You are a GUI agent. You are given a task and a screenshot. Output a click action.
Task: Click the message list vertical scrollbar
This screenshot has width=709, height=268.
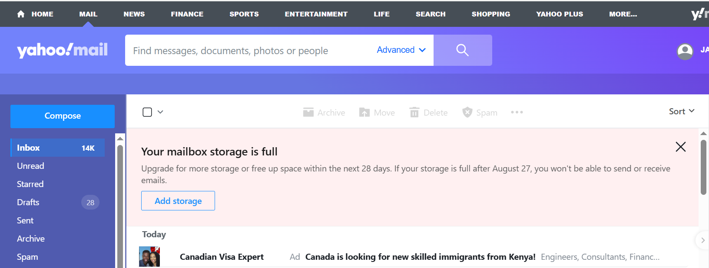[x=703, y=167]
